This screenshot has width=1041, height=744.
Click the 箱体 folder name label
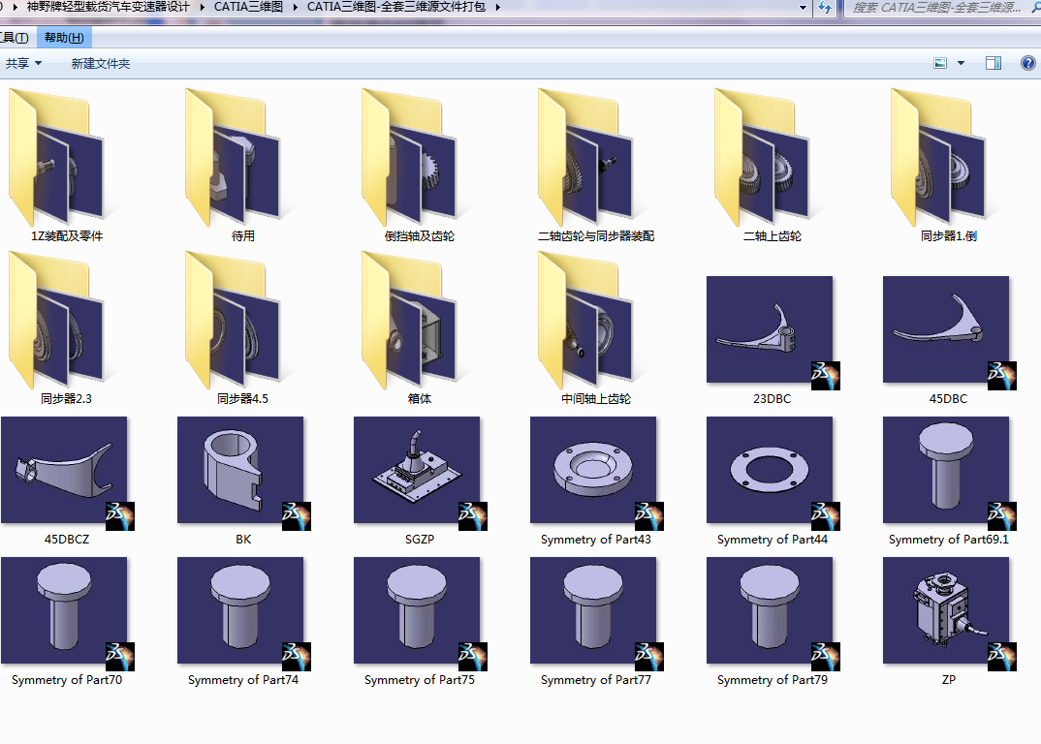click(420, 399)
